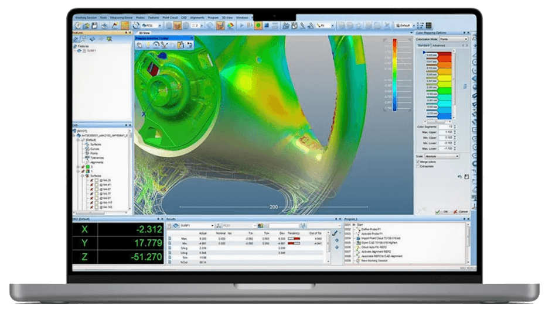Click the first icon in the floating 3D toolbar

click(x=139, y=45)
